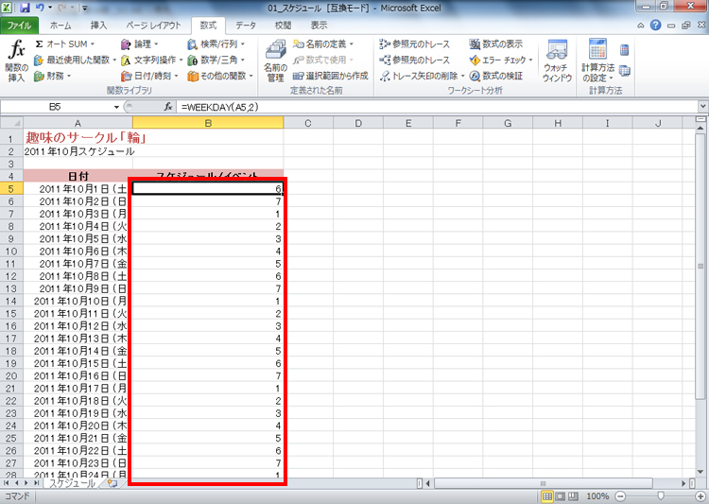
Task: Switch to the Data (データ) tab
Action: click(x=246, y=26)
